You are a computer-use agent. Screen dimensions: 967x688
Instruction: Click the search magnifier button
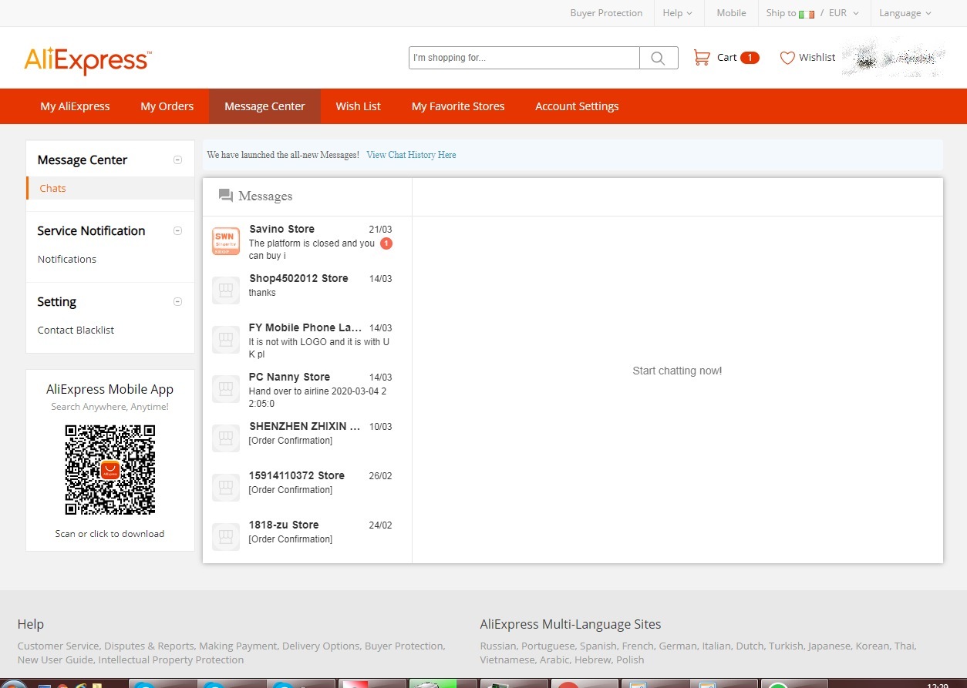(659, 58)
